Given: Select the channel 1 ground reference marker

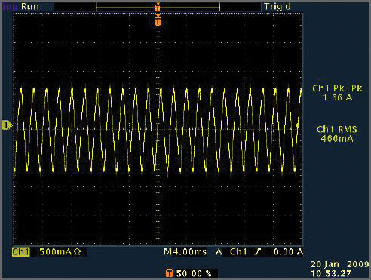Looking at the screenshot, I should (x=6, y=125).
